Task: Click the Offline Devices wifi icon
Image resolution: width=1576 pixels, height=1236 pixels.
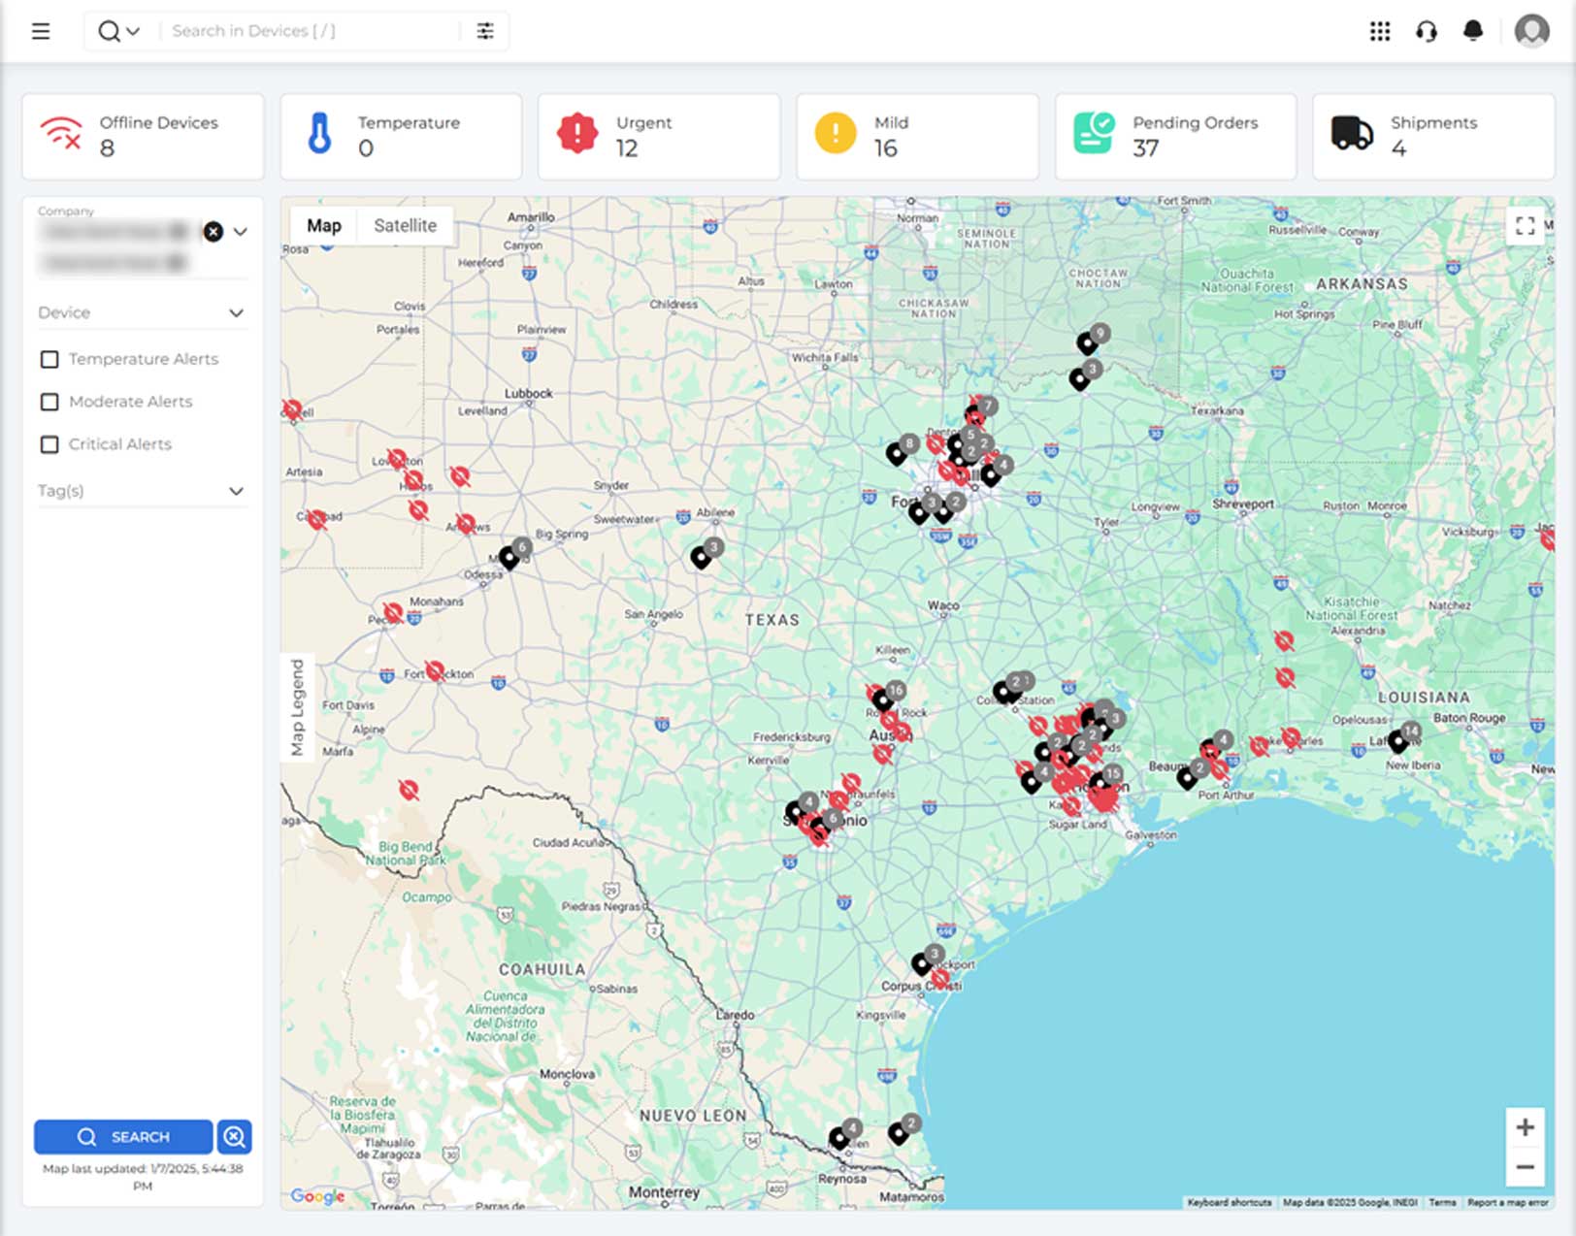Action: point(60,133)
